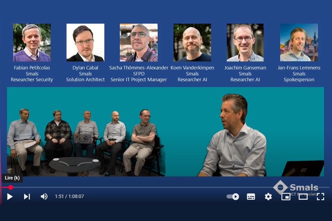Click Koen Vanderkimpen portrait photo
The width and height of the screenshot is (332, 221).
point(192,42)
